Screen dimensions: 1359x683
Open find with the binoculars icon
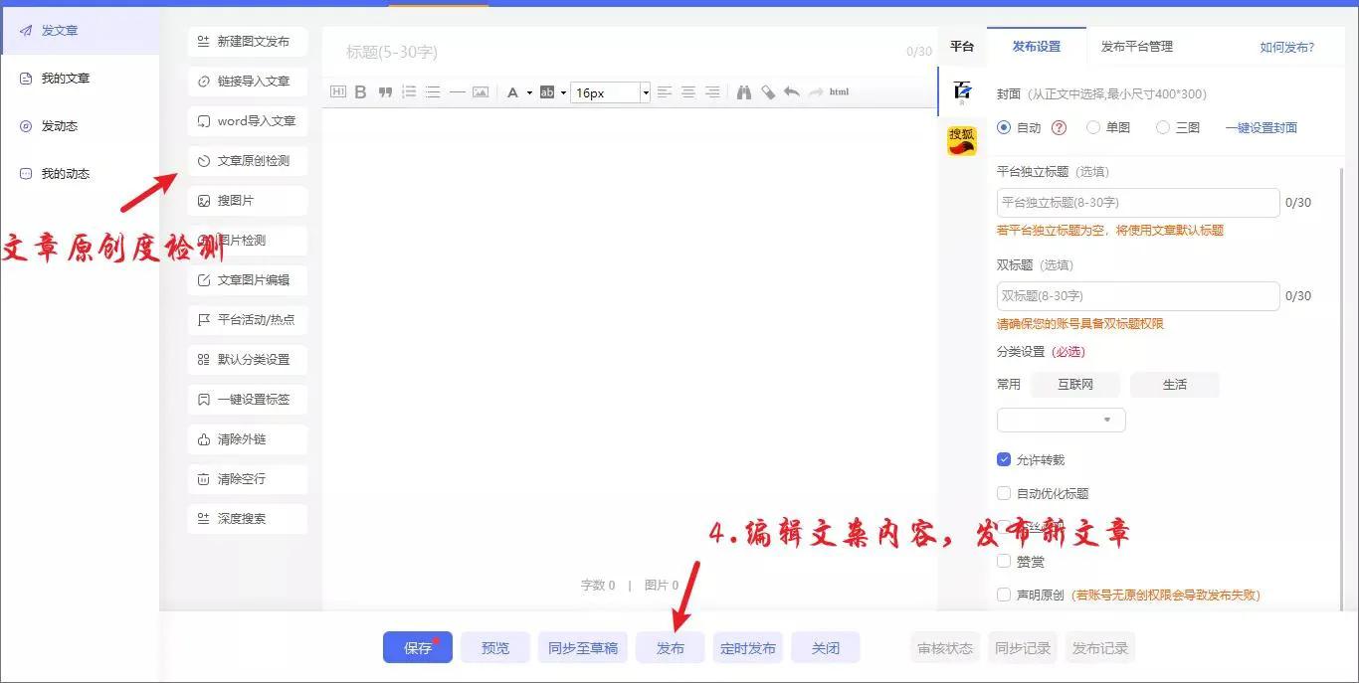743,91
